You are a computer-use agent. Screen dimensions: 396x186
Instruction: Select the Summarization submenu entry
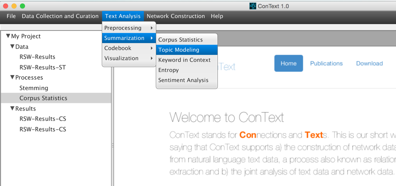(129, 38)
